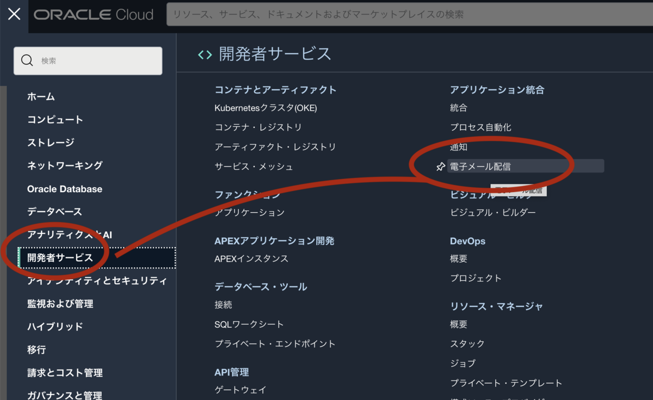Screen dimensions: 653x400
Task: Open 統合 under アプリケーション統合
Action: pos(459,108)
